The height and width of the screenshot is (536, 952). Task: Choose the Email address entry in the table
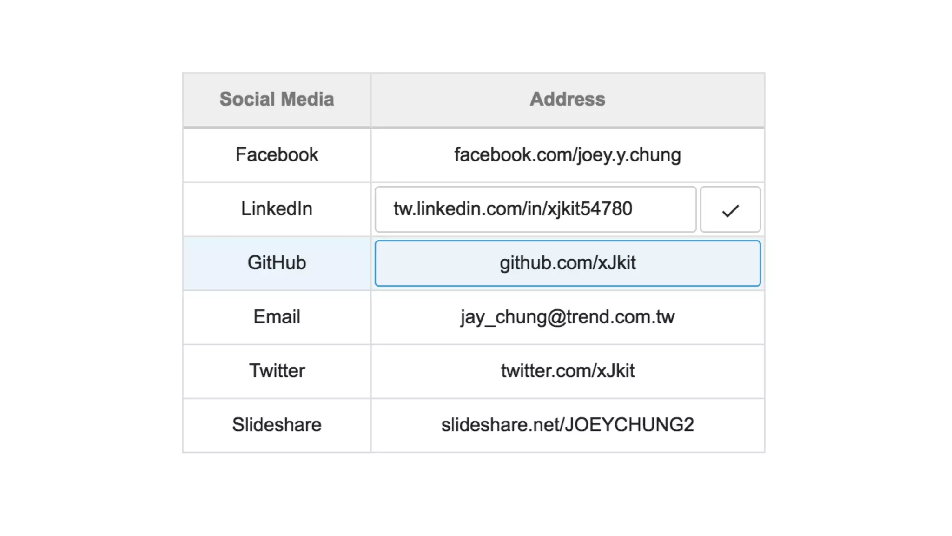567,317
